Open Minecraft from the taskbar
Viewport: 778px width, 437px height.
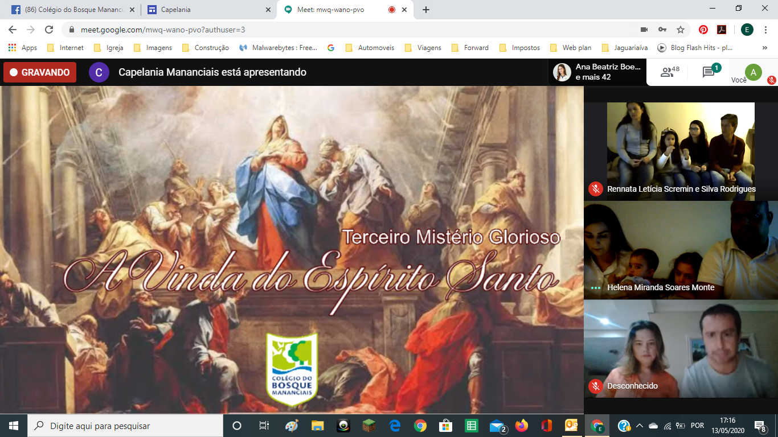point(368,426)
